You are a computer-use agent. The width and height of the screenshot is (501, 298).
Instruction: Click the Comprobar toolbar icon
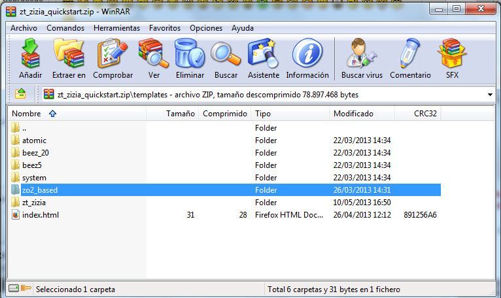pos(112,54)
